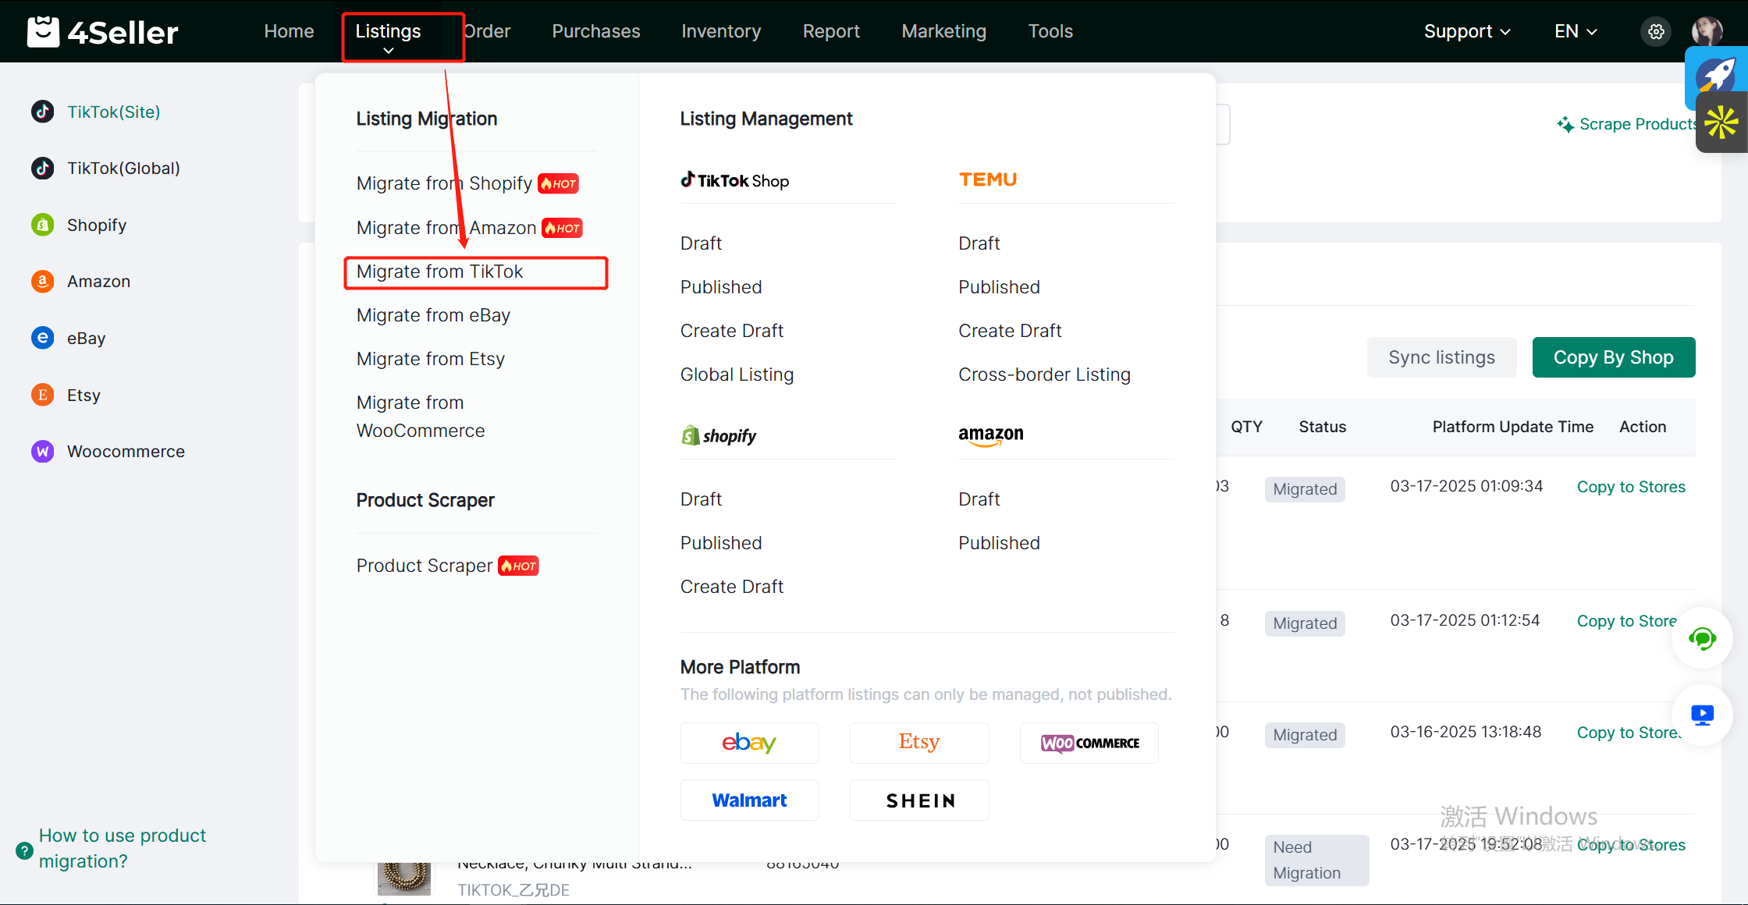This screenshot has width=1748, height=905.
Task: Click the necklace product thumbnail
Action: [x=403, y=877]
